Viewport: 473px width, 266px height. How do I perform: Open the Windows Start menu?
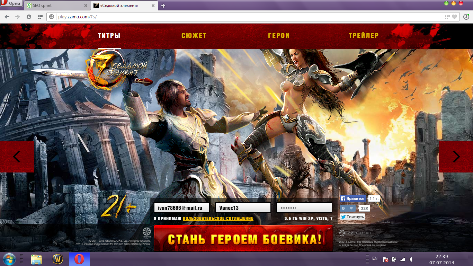tap(9, 259)
